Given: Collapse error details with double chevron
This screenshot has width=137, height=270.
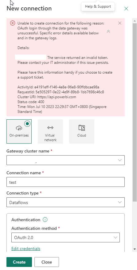Looking at the screenshot, I should 108,31.
